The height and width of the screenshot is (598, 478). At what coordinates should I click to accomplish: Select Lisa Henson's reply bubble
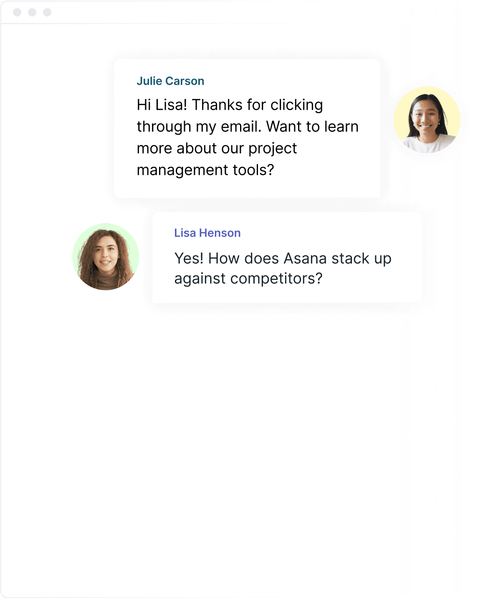287,257
